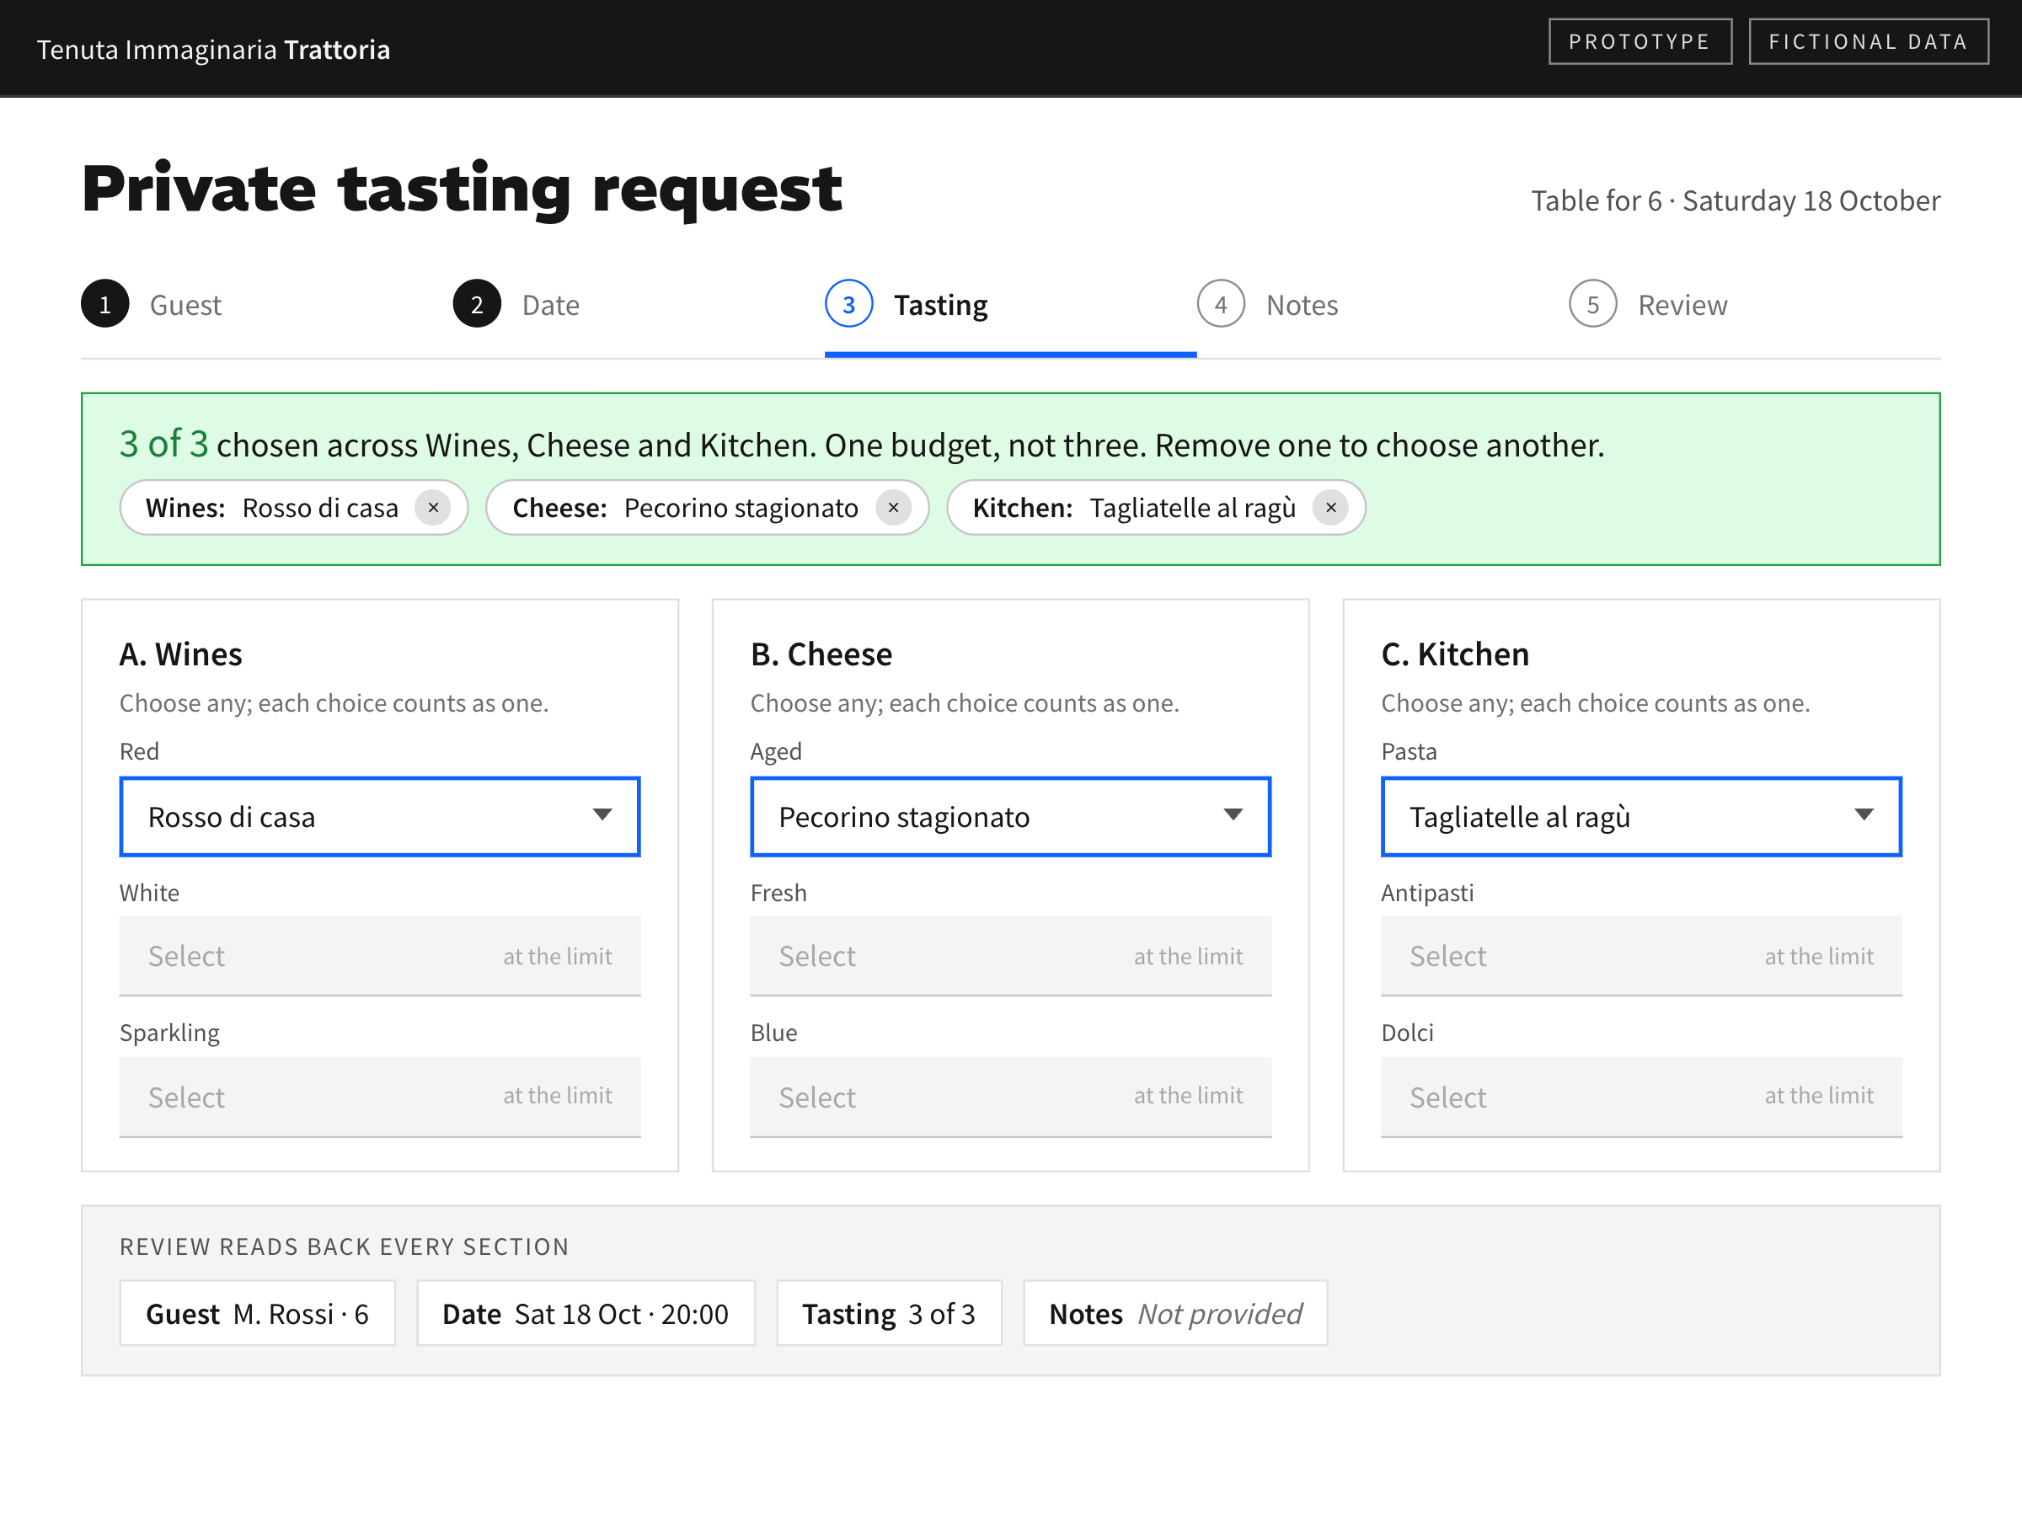Image resolution: width=2022 pixels, height=1516 pixels.
Task: Click the Table for 6 Saturday text
Action: point(1736,200)
